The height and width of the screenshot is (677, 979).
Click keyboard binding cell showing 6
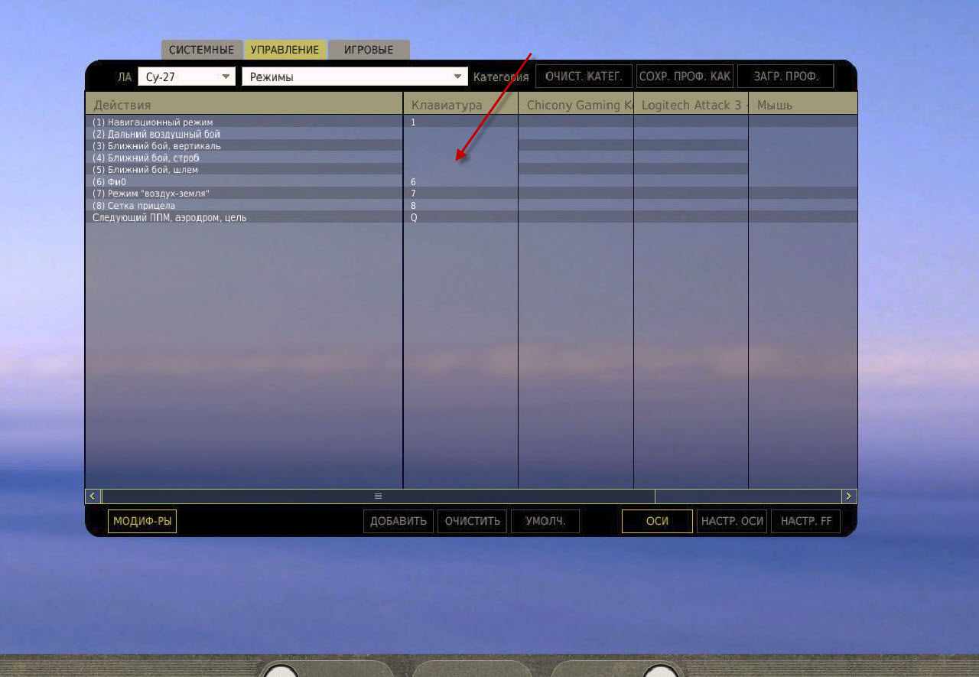click(x=460, y=182)
